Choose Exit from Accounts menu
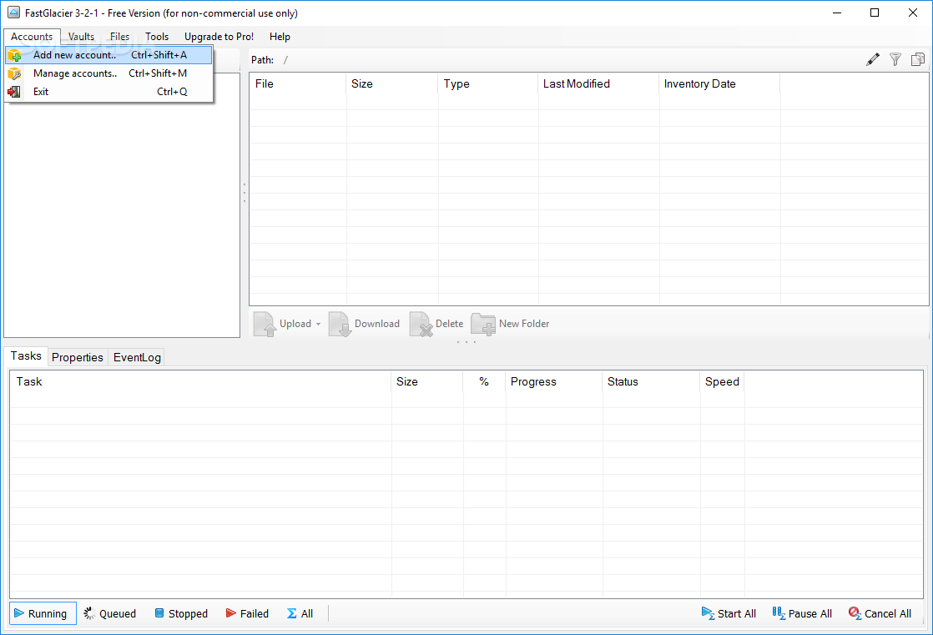Image resolution: width=933 pixels, height=635 pixels. (108, 92)
